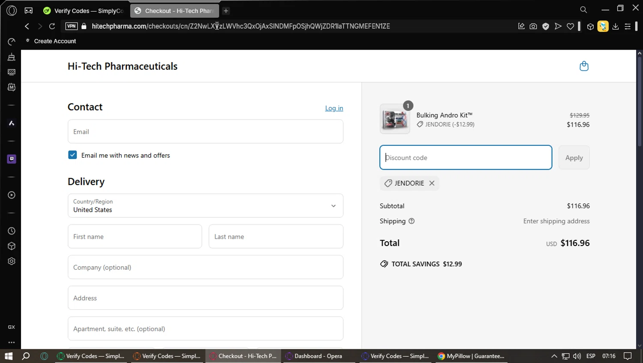Screen dimensions: 643x363
Task: Click the highlighted yellow extension icon
Action: click(x=603, y=26)
